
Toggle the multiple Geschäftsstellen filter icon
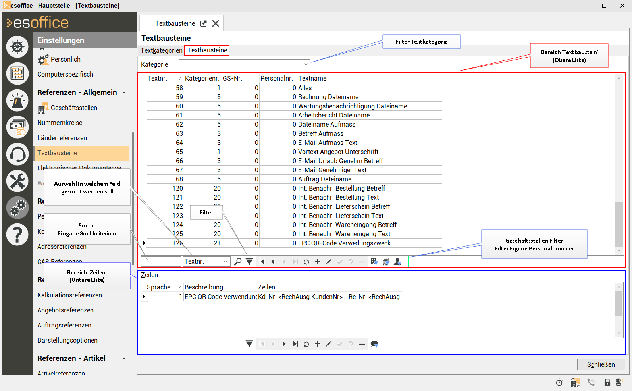point(386,262)
